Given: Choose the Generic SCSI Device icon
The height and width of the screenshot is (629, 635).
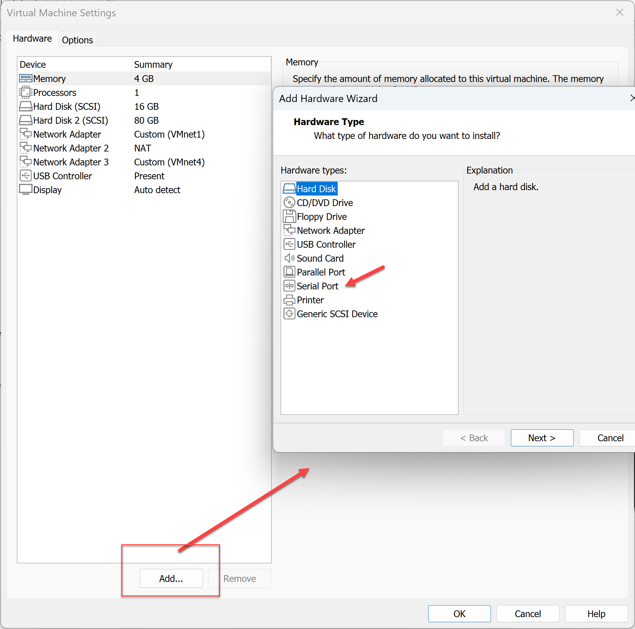Looking at the screenshot, I should tap(289, 314).
